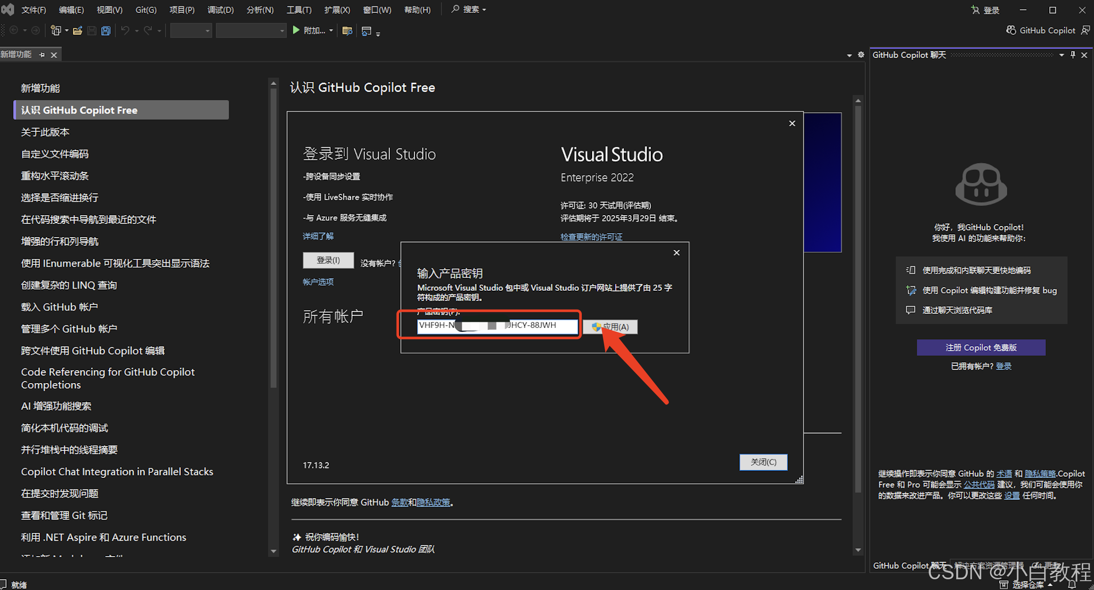Viewport: 1094px width, 590px height.
Task: Open the 调试(D) menu
Action: coord(220,9)
